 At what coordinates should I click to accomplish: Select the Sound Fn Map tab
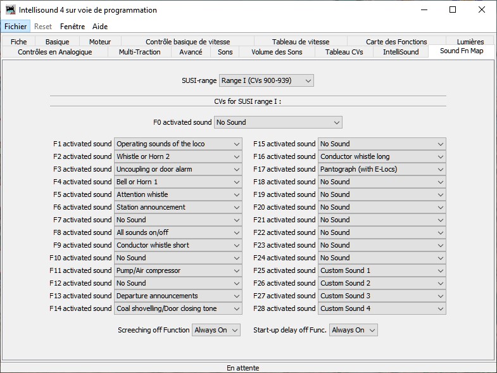pos(462,51)
